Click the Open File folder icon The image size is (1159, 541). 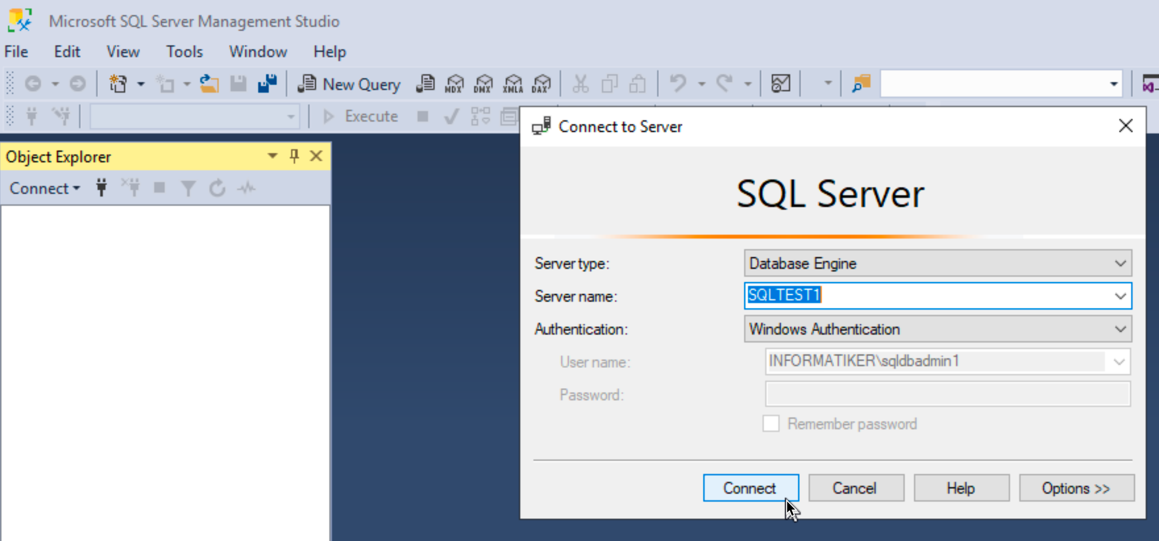coord(209,84)
